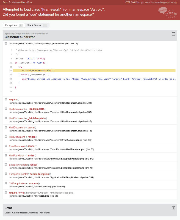The width and height of the screenshot is (180, 220).
Task: Expand the require_once app.php trace
Action: pos(6,193)
